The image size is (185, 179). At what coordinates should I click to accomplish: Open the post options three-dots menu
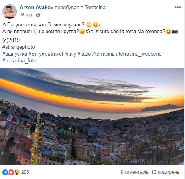point(178,7)
